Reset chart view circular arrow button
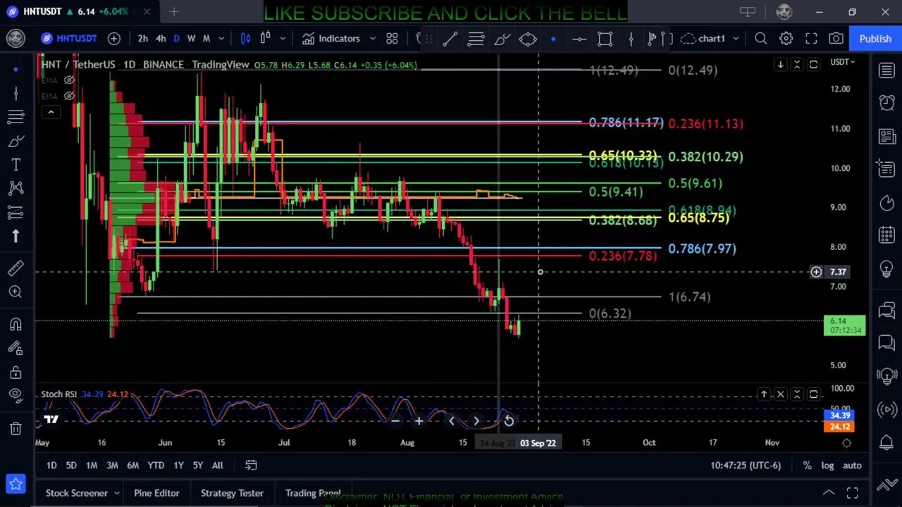This screenshot has width=902, height=507. coord(509,421)
